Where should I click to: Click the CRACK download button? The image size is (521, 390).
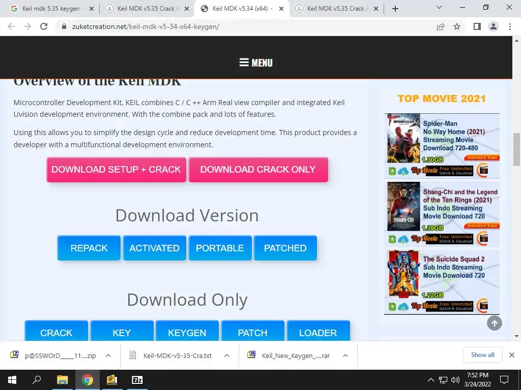click(56, 331)
